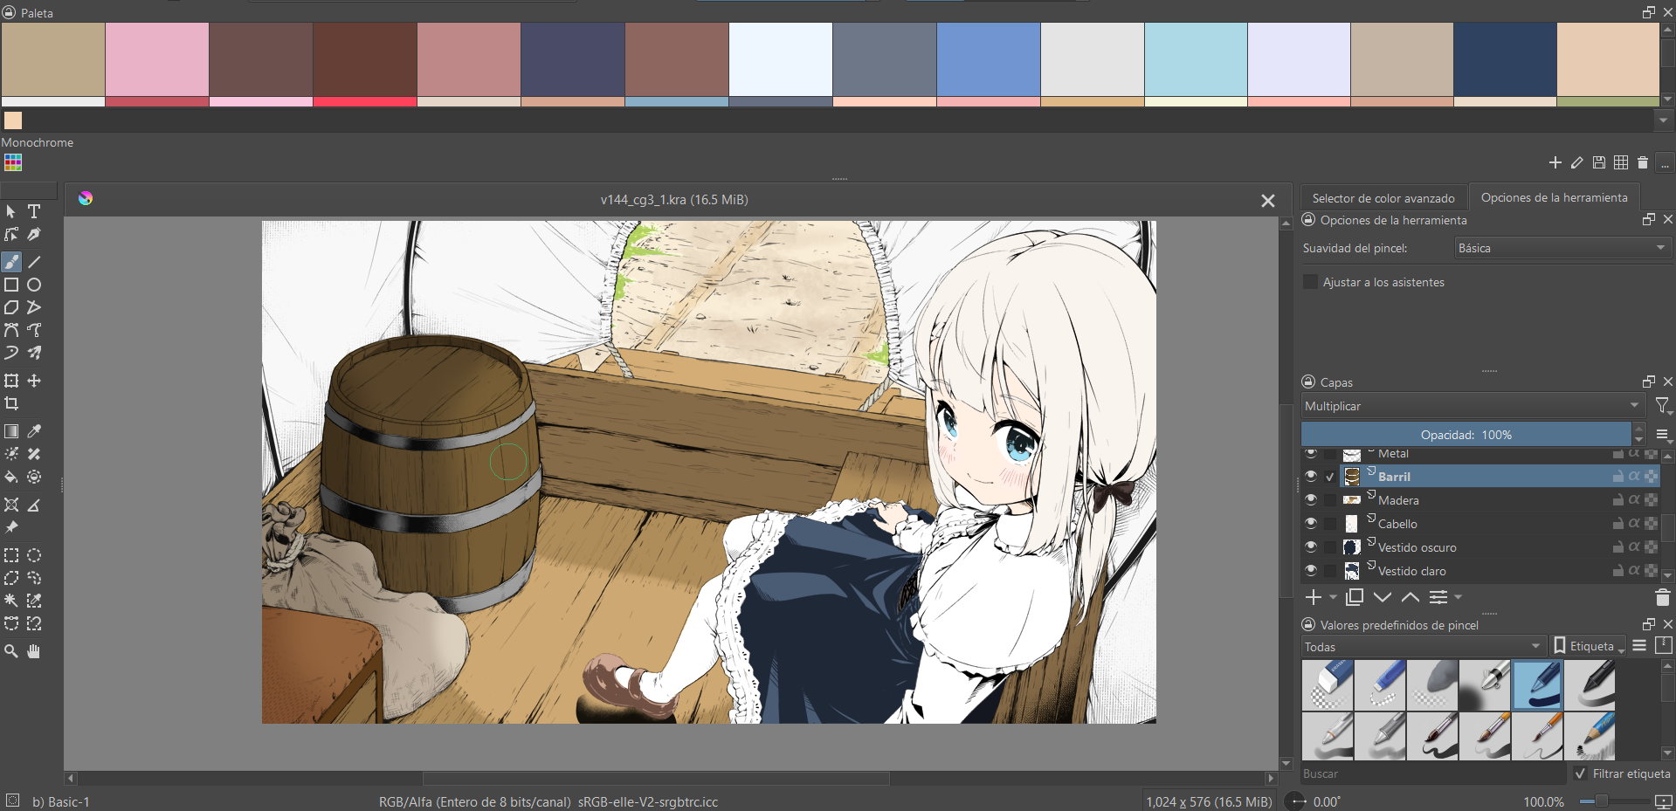The height and width of the screenshot is (811, 1676).
Task: Uncheck the Barril layer selection checkbox
Action: [x=1330, y=477]
